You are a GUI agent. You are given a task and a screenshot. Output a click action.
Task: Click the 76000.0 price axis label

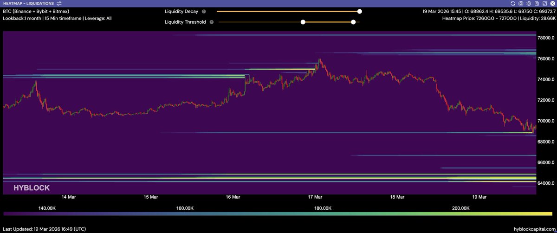tap(546, 59)
